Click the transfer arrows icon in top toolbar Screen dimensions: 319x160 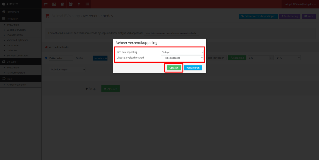coord(46,4)
